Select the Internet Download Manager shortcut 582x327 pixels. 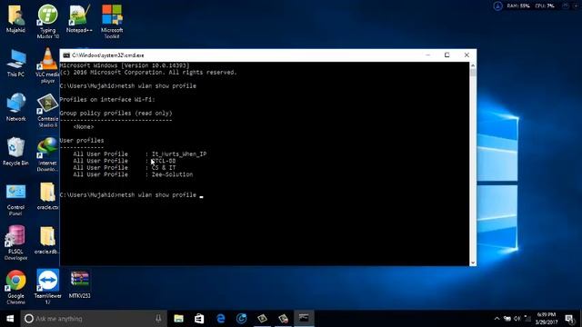48,154
